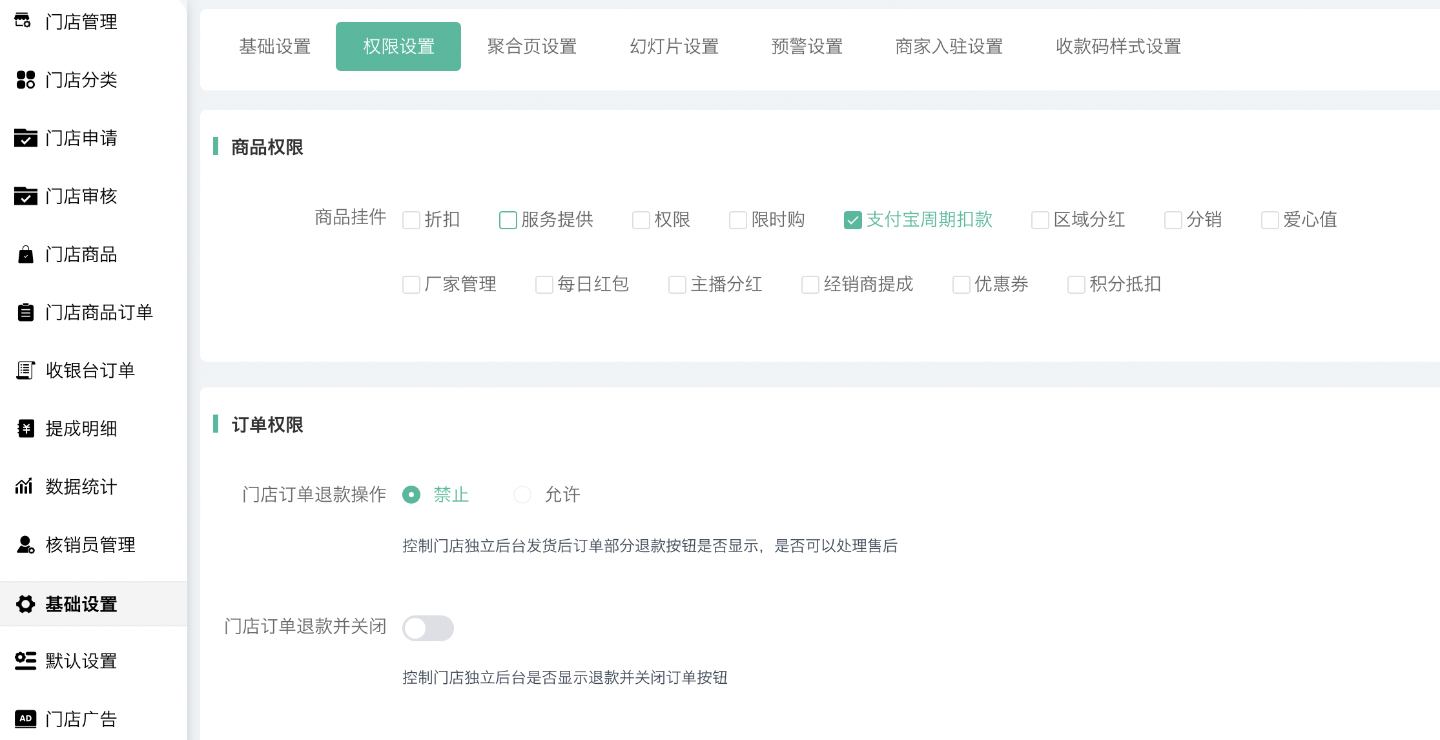Open 门店商品订单 clipboard icon

pos(25,313)
